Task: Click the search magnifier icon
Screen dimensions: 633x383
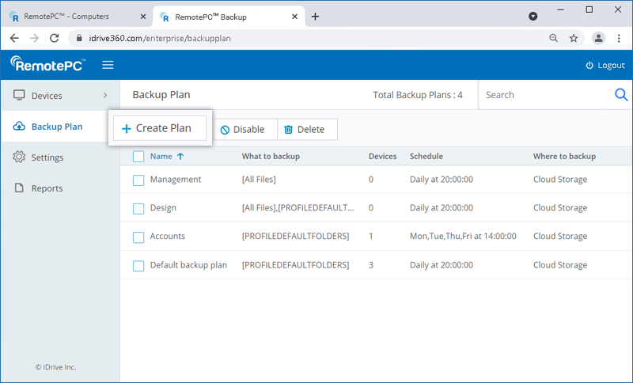Action: (x=621, y=95)
